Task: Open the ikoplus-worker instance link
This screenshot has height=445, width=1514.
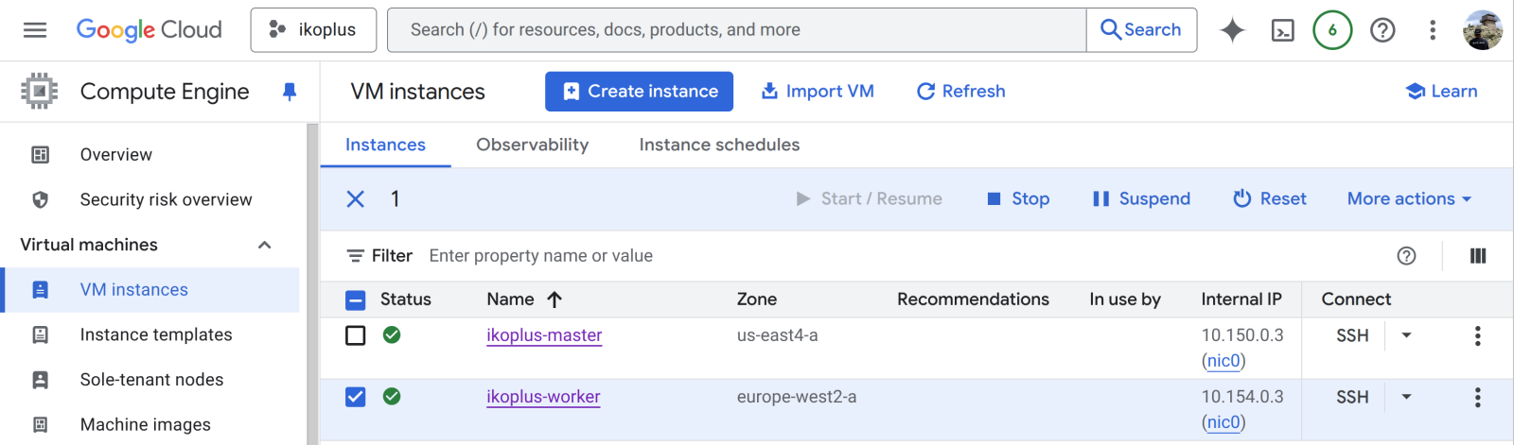Action: (543, 397)
